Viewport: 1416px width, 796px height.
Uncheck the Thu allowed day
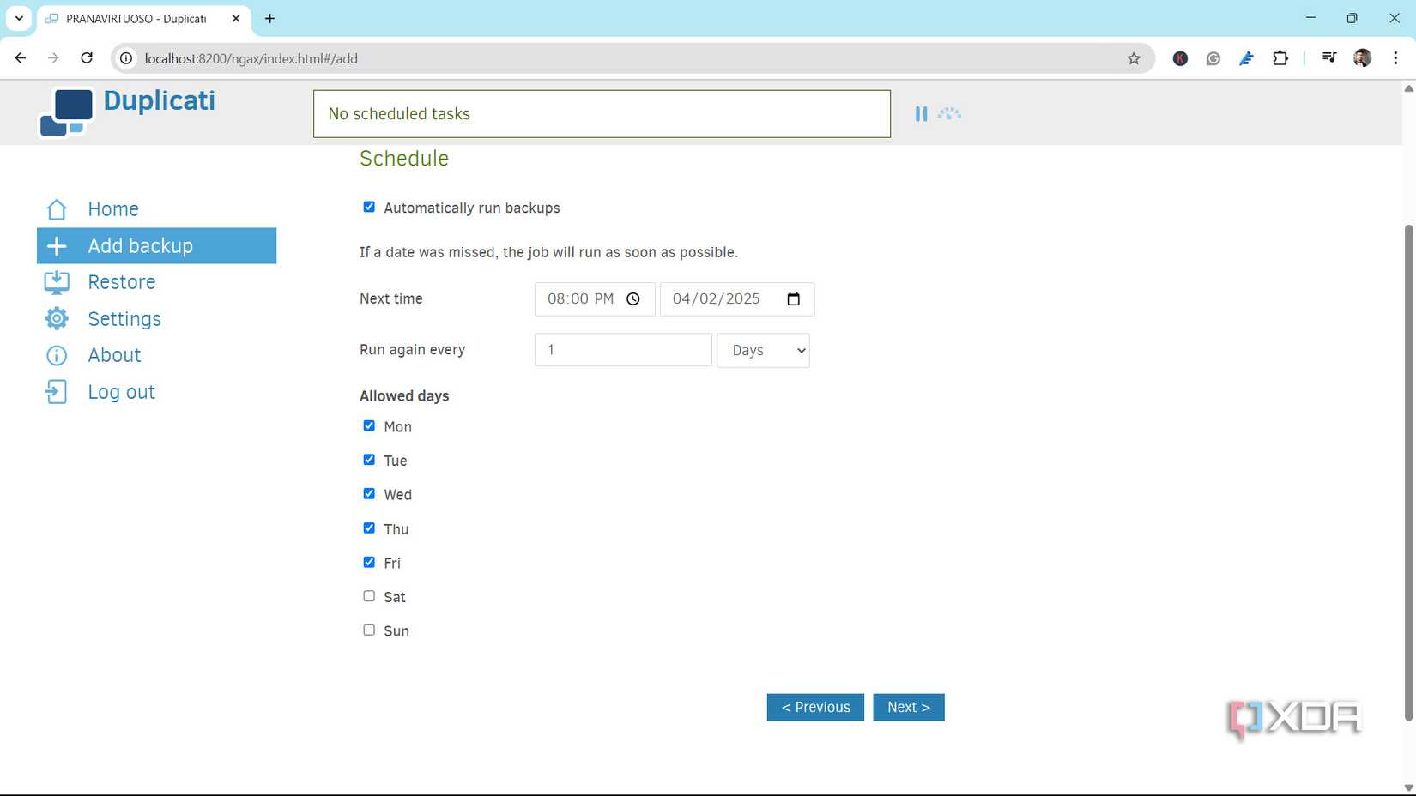[369, 528]
